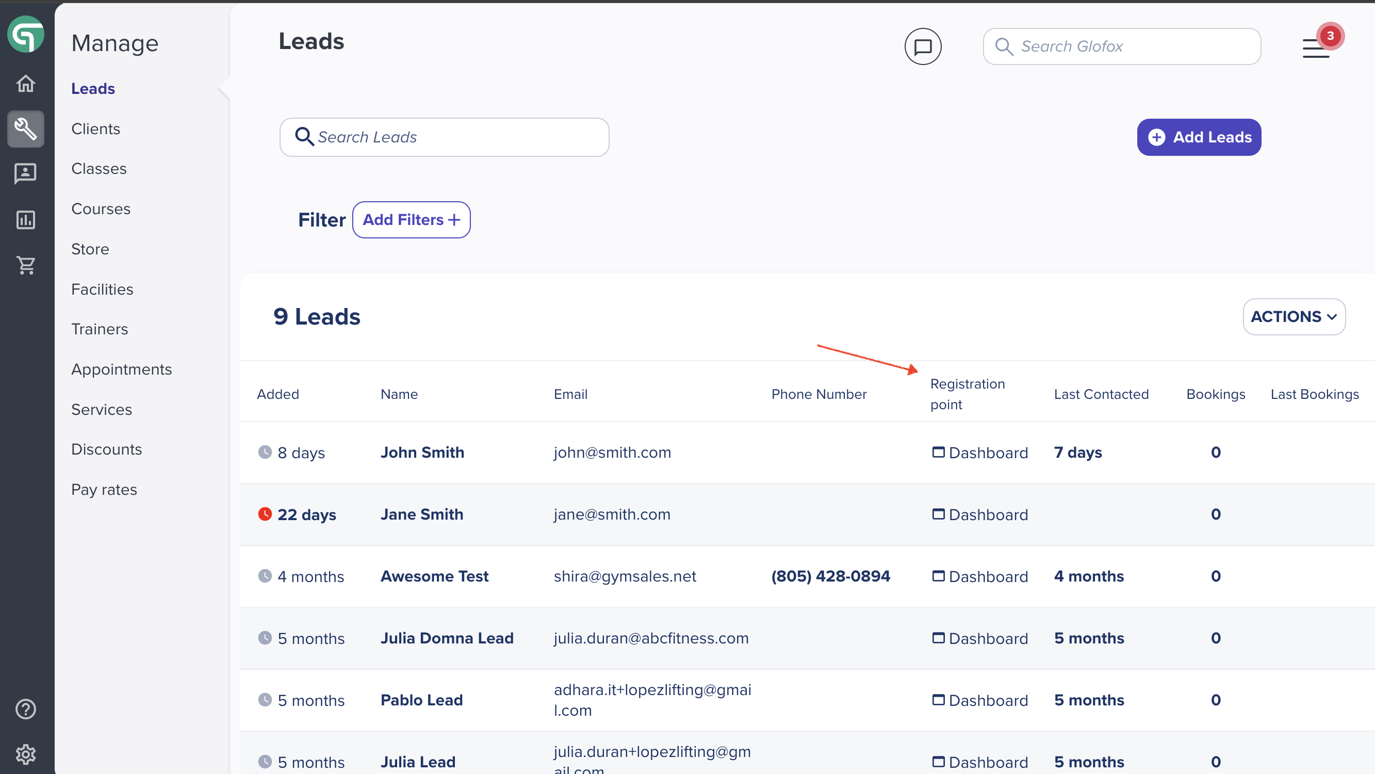
Task: Select the Manage wrench icon
Action: click(x=26, y=128)
